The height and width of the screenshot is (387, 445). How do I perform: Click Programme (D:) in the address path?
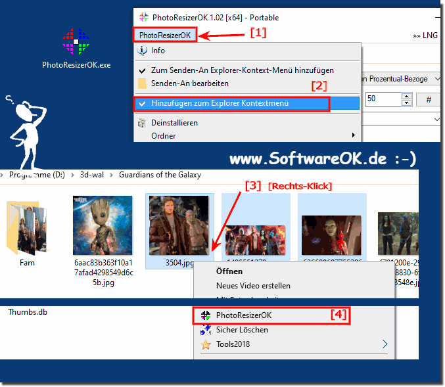click(x=37, y=175)
